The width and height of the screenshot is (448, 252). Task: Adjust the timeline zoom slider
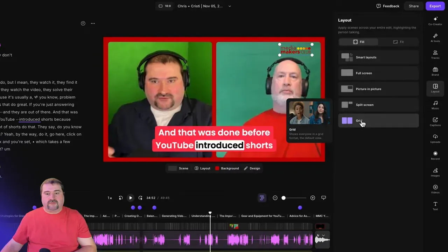[283, 198]
